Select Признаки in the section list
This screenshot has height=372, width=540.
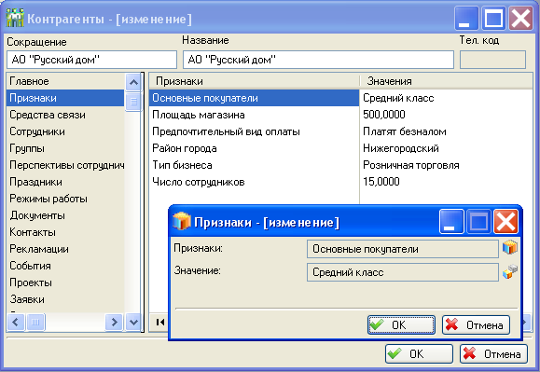point(65,98)
